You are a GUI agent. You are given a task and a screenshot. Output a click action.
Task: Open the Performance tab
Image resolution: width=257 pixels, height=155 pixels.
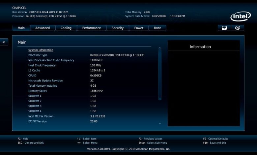[x=92, y=28]
